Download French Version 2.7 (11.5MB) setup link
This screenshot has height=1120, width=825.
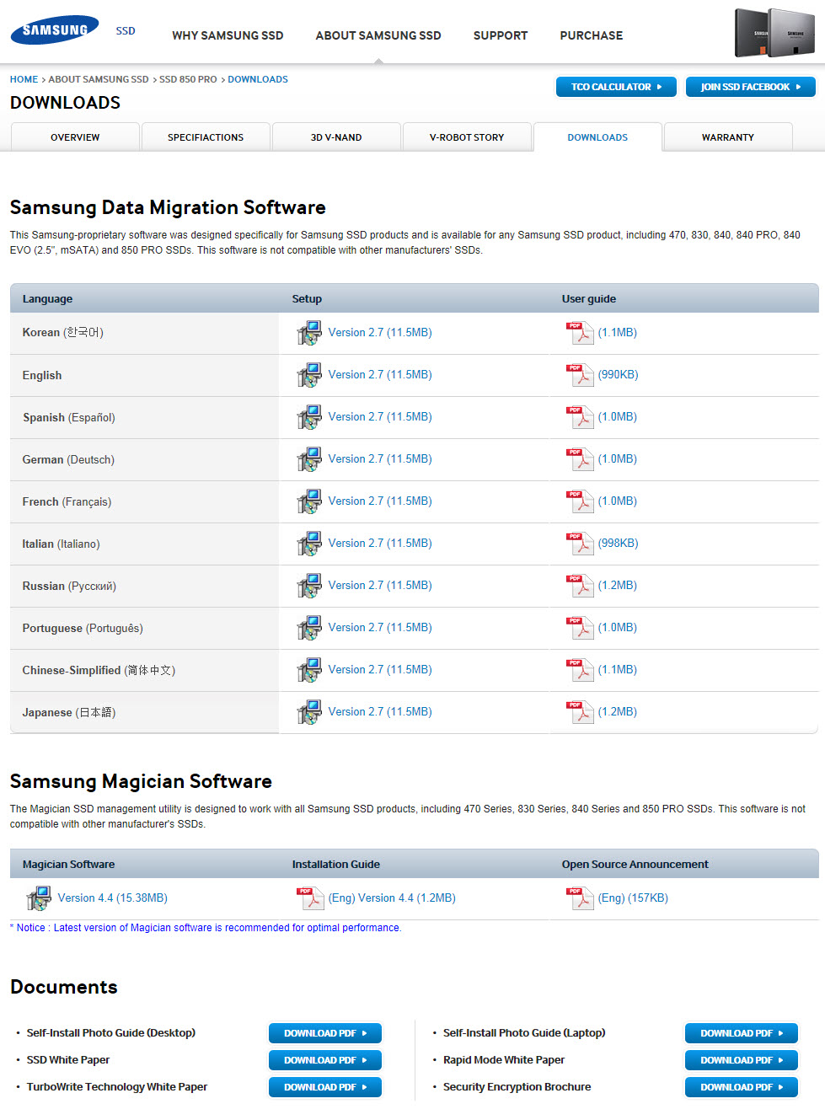[x=380, y=501]
